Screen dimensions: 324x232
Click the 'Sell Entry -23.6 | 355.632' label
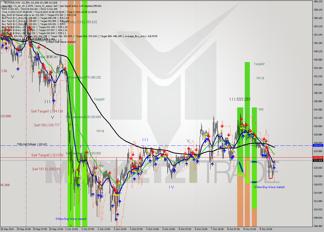[x=79, y=22]
